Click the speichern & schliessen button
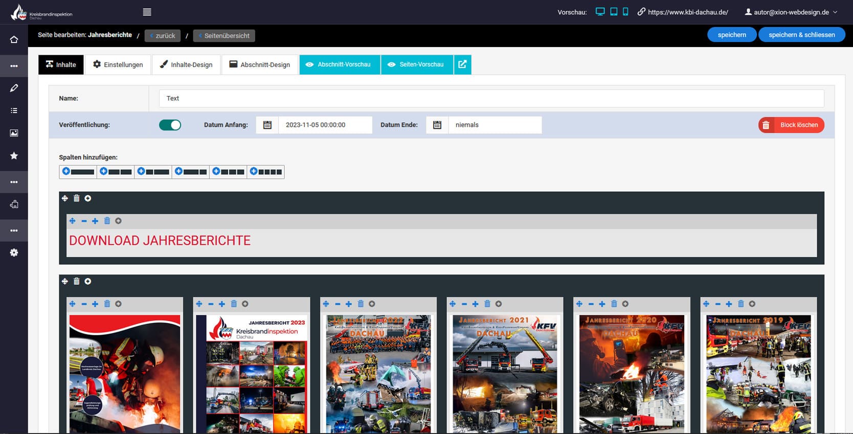This screenshot has height=434, width=853. coord(801,35)
